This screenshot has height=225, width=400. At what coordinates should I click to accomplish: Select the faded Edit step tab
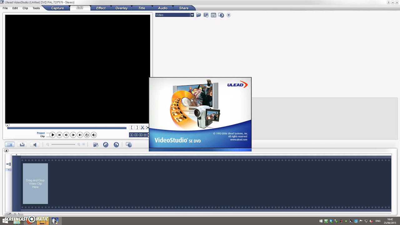click(x=80, y=8)
